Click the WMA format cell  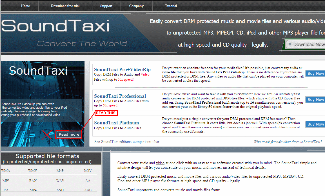6,170
